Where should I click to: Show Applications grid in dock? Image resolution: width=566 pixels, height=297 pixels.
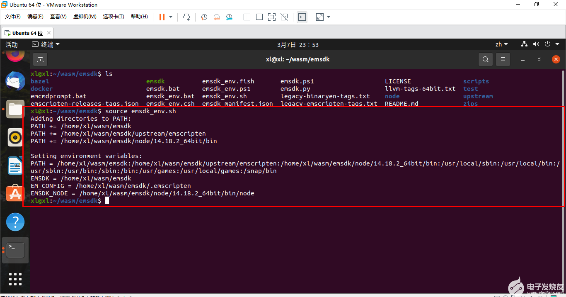tap(15, 279)
